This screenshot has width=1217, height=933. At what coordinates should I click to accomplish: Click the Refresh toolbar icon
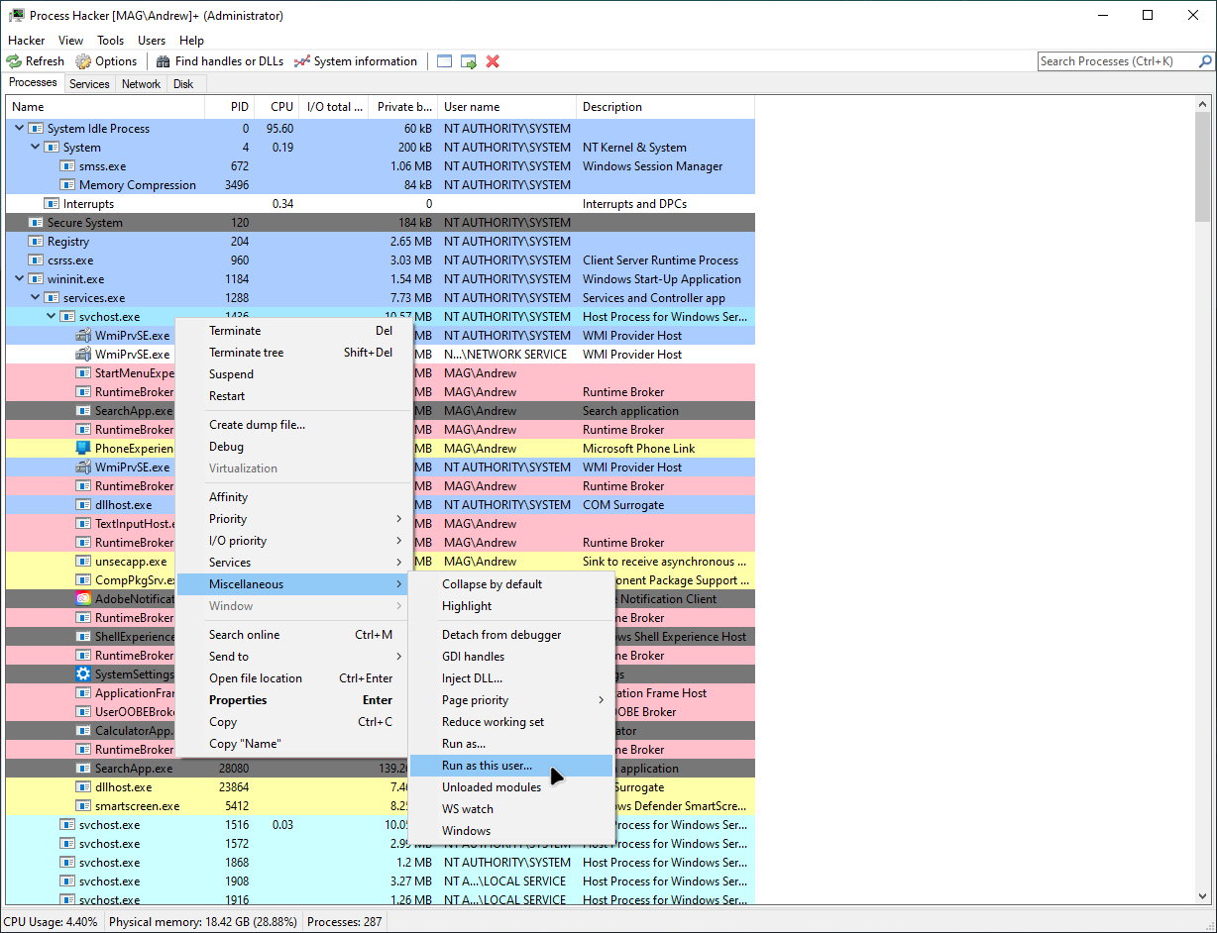tap(14, 60)
